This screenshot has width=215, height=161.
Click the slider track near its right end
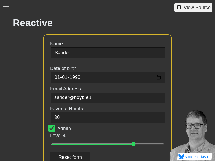coord(159,144)
